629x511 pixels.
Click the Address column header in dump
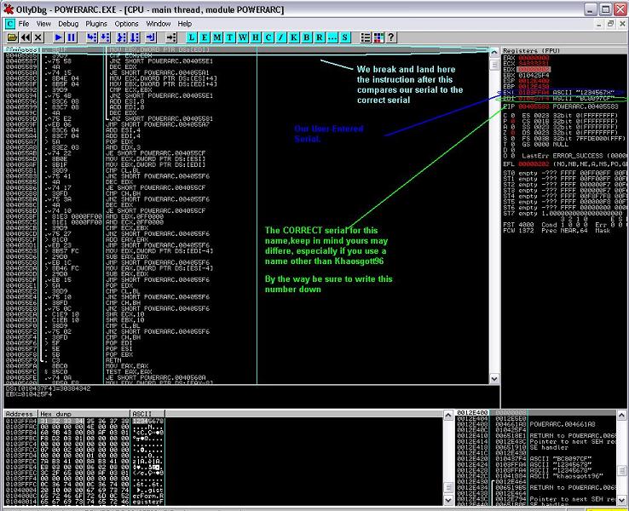[20, 414]
